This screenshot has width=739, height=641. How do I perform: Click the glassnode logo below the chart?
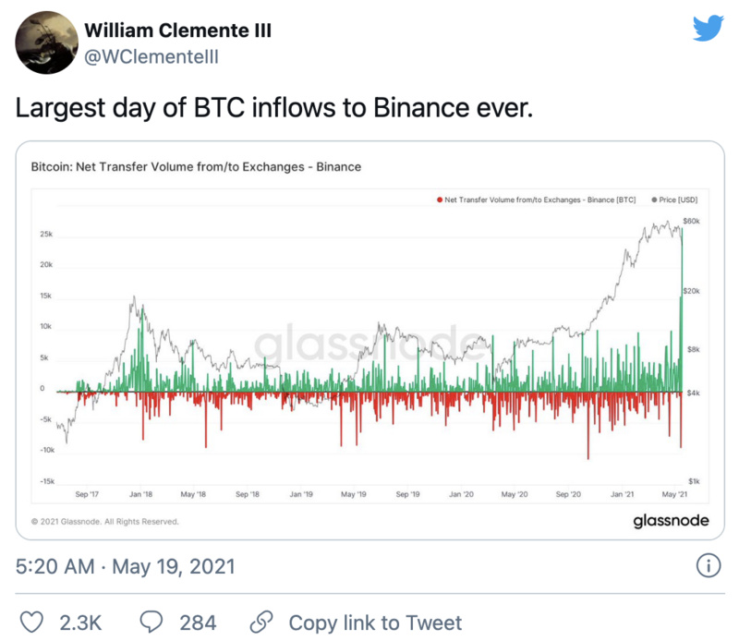click(672, 520)
